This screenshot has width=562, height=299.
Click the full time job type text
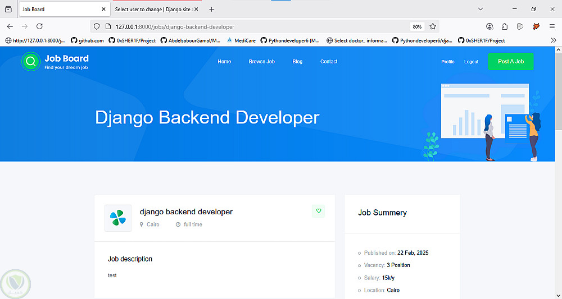pos(193,224)
